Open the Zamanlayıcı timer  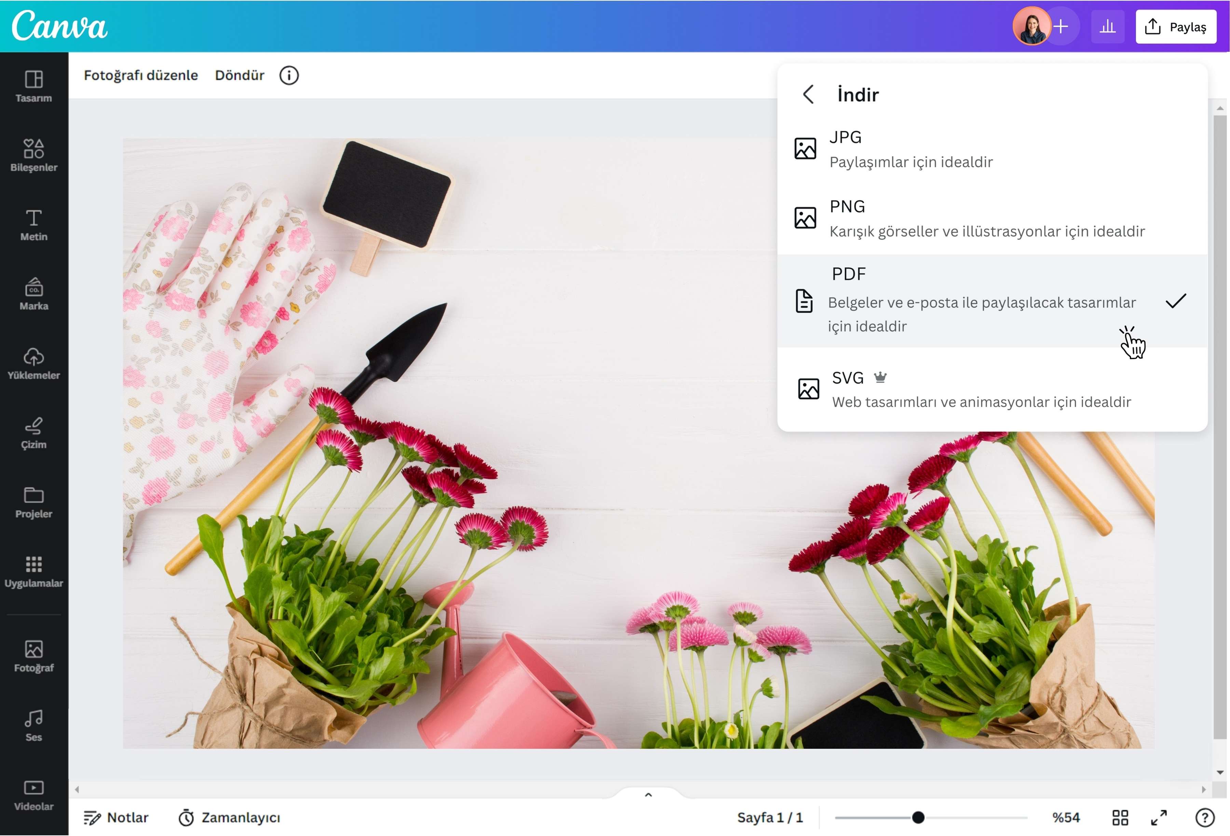tap(229, 818)
